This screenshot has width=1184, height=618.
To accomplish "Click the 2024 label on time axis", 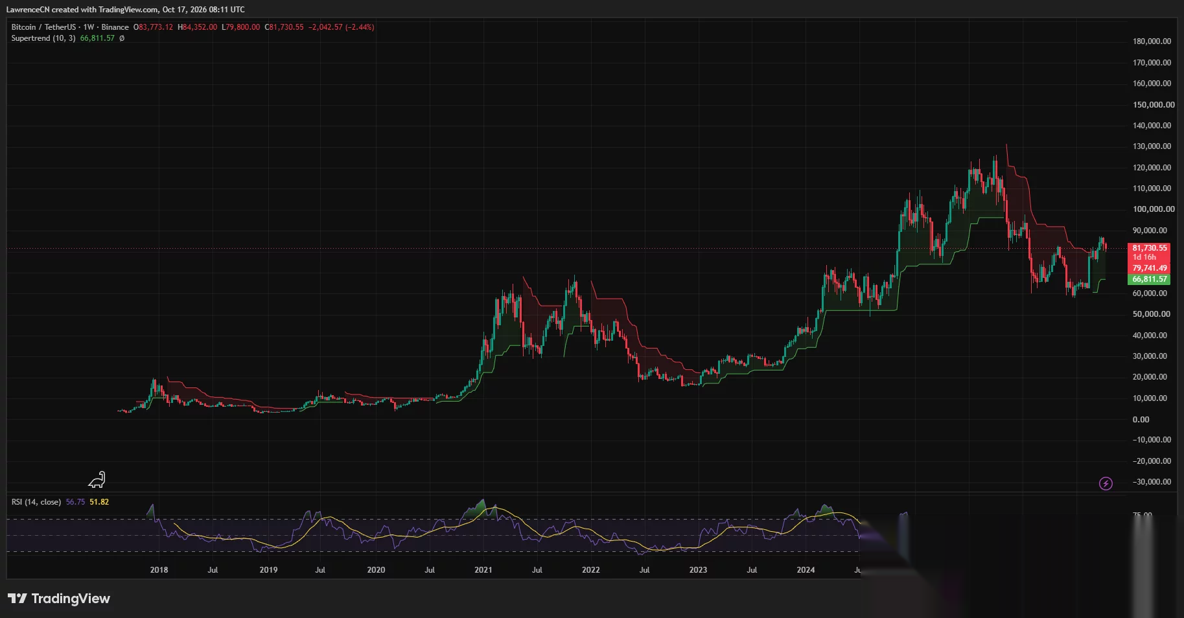I will [x=806, y=570].
